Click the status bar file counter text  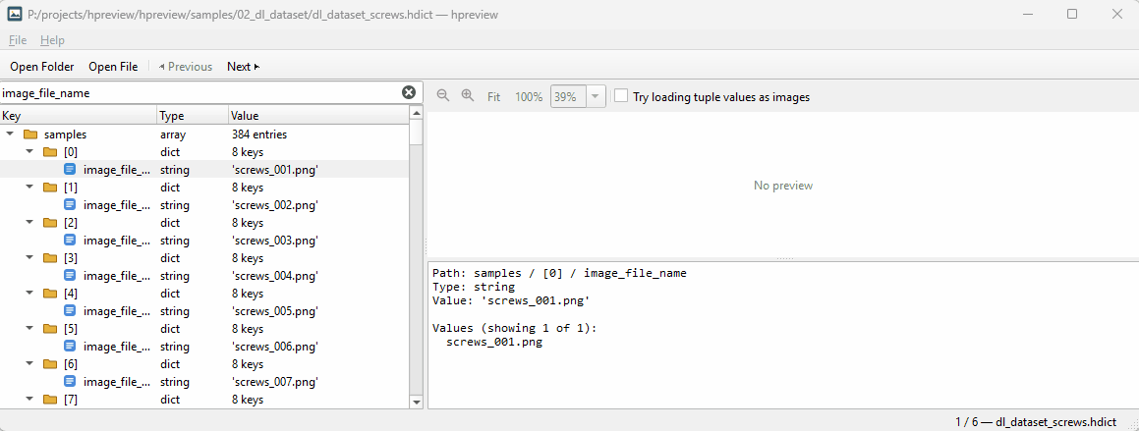click(1036, 421)
